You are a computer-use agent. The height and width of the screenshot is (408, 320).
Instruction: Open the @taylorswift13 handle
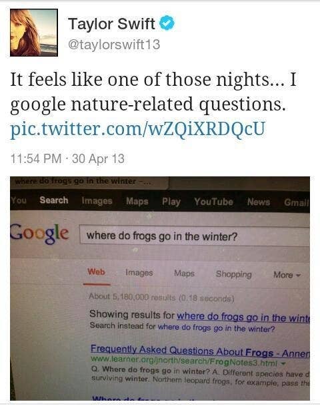(x=114, y=45)
